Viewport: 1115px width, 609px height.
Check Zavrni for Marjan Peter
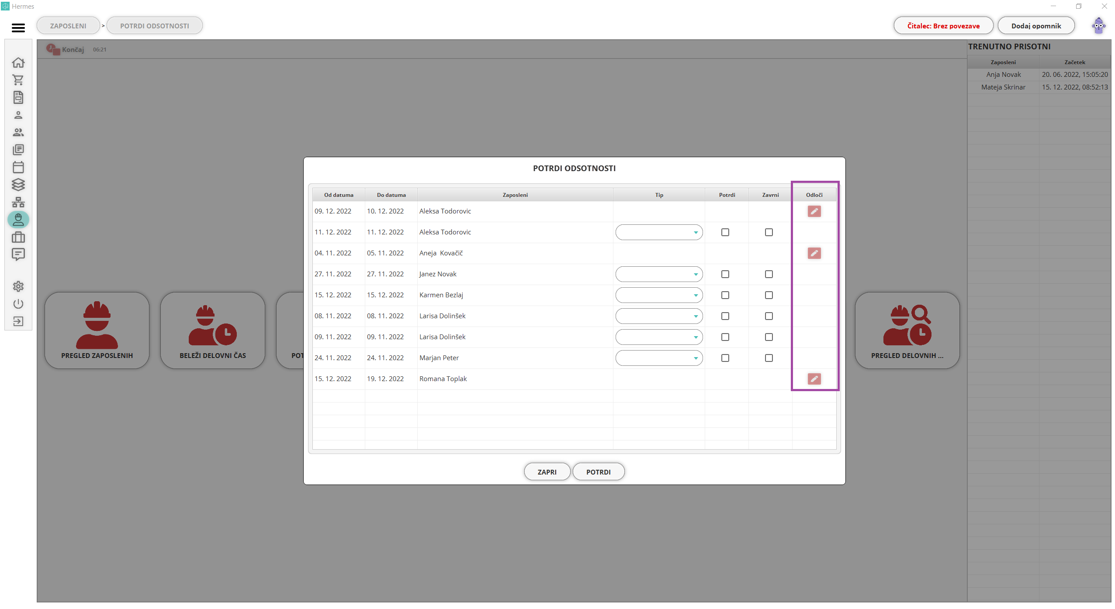769,358
